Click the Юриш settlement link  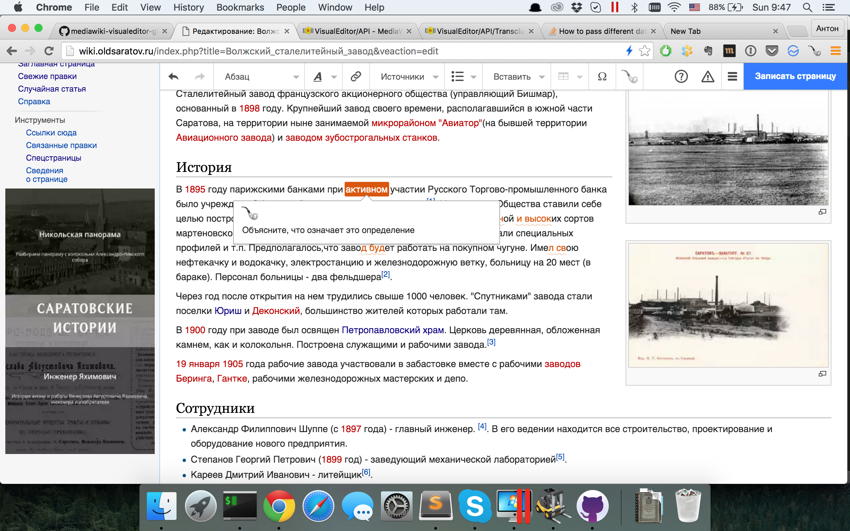click(x=228, y=311)
